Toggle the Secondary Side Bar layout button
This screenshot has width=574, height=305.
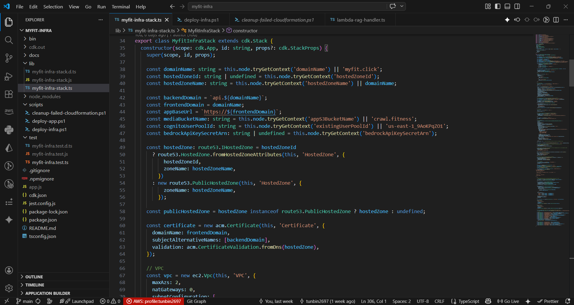[517, 6]
